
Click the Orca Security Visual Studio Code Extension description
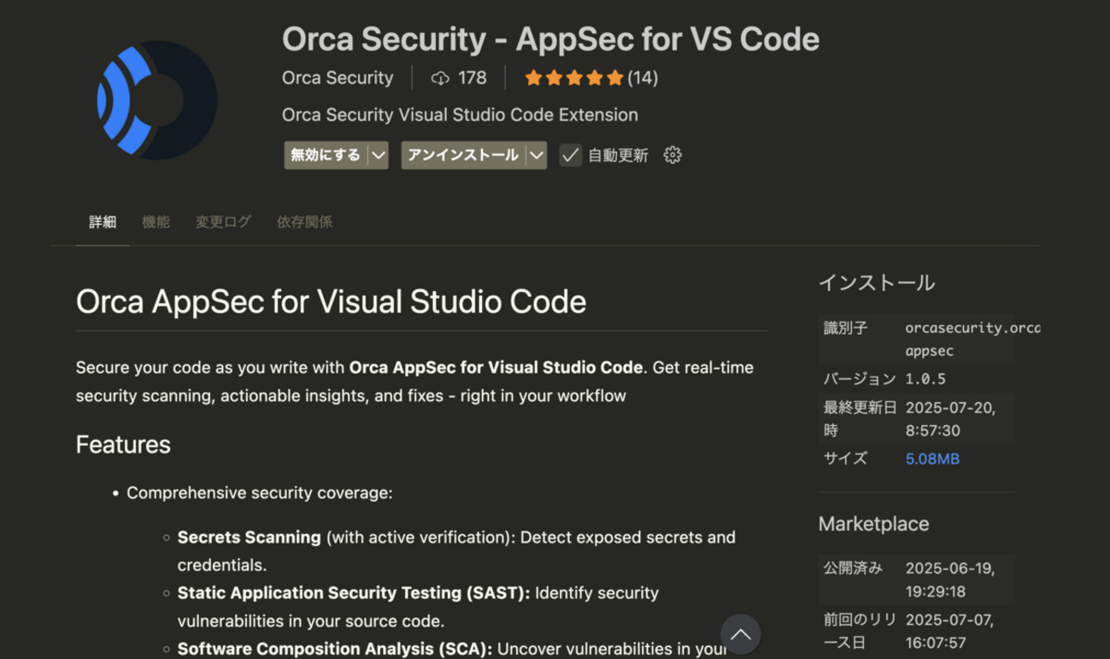click(460, 115)
